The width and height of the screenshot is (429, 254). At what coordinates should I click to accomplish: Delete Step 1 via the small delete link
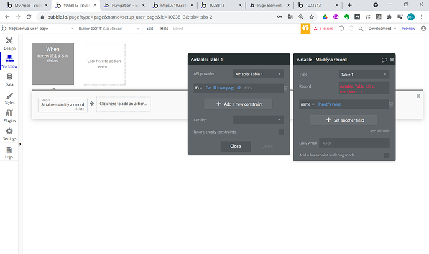80,109
